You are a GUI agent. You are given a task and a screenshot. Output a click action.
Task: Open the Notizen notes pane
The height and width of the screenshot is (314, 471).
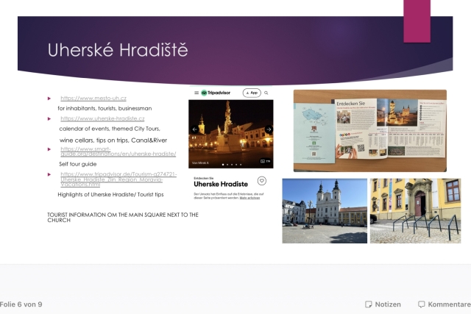[383, 304]
